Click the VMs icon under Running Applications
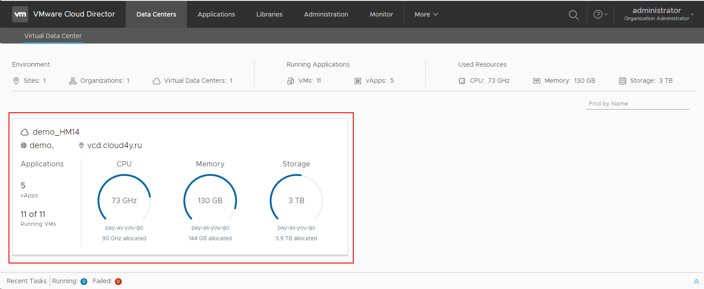 point(291,81)
